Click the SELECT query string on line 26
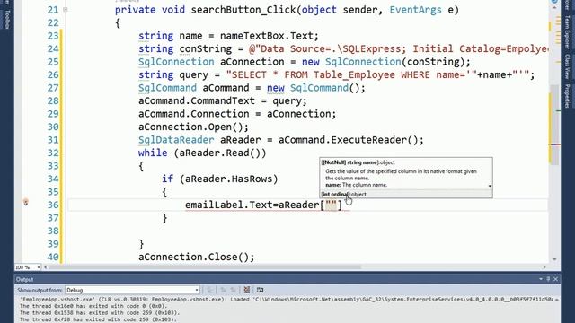This screenshot has height=323, width=575. 351,74
